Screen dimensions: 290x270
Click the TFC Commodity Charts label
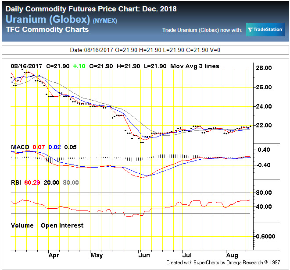coord(47,30)
